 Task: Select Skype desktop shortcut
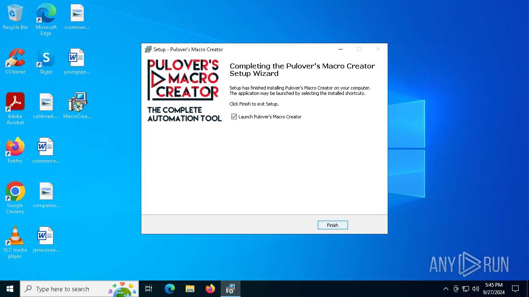46,62
